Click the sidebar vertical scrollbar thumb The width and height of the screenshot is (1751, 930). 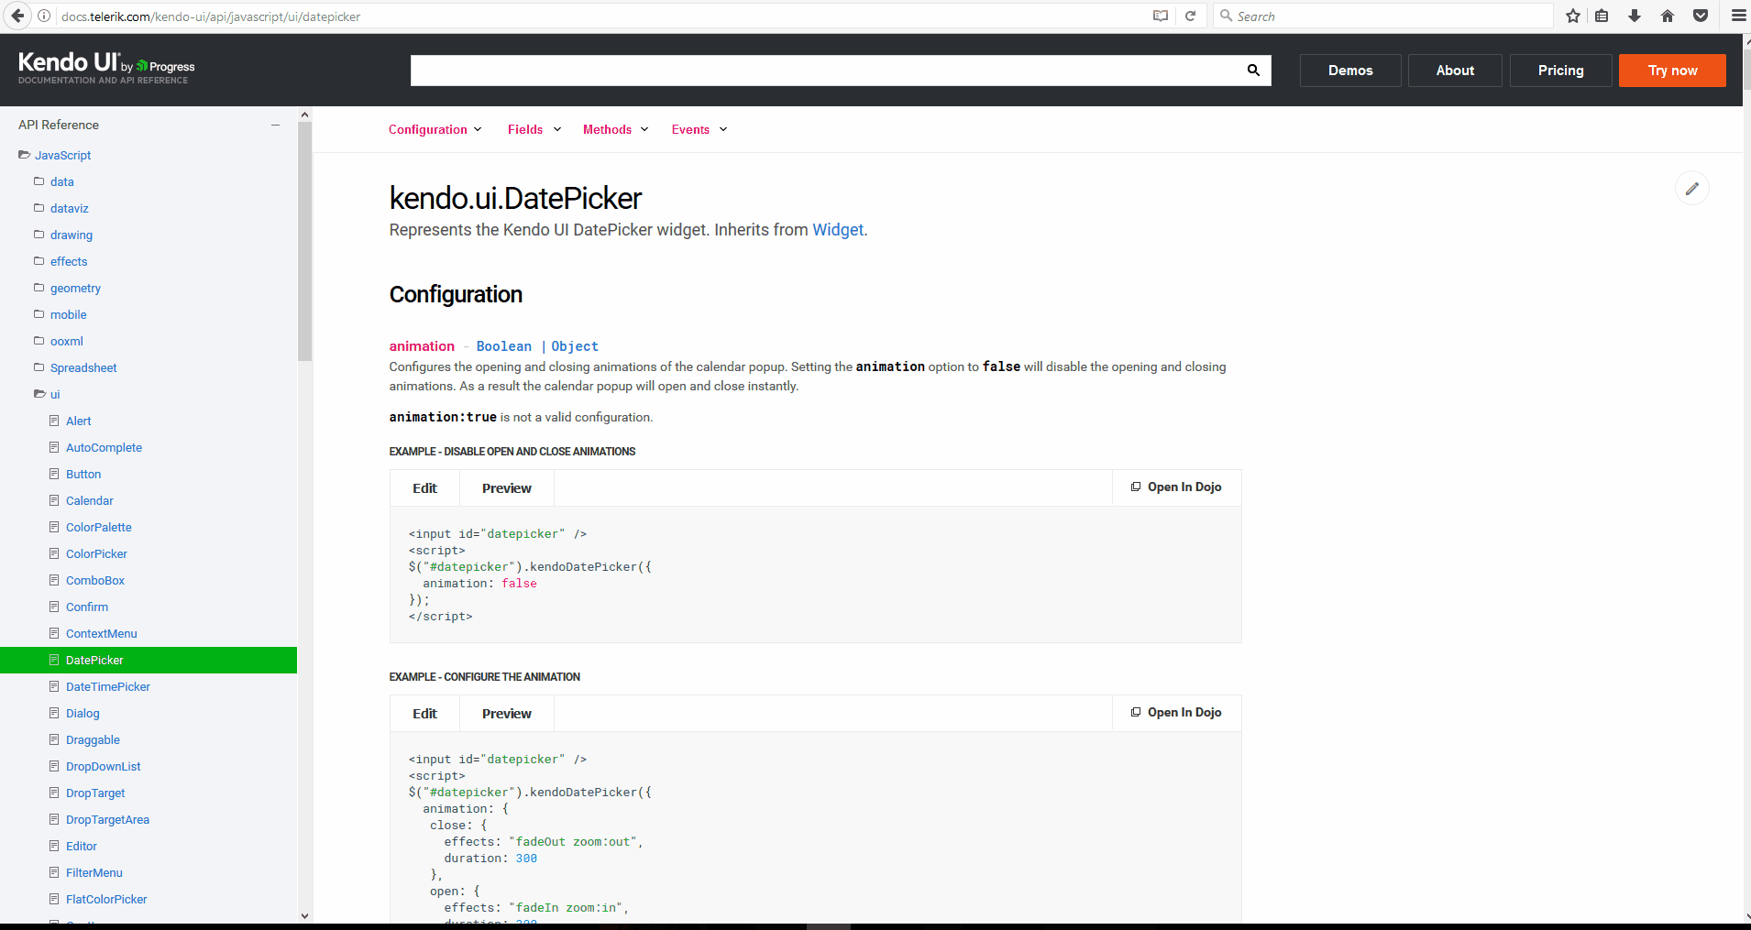click(x=304, y=238)
